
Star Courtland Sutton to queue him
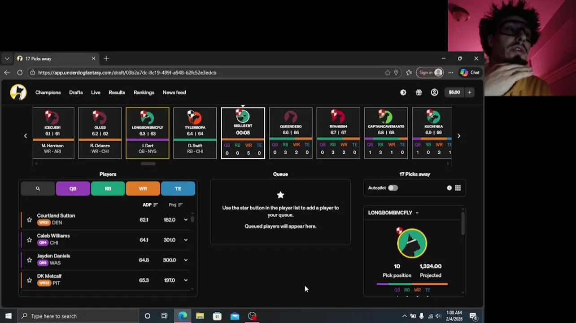tap(29, 220)
